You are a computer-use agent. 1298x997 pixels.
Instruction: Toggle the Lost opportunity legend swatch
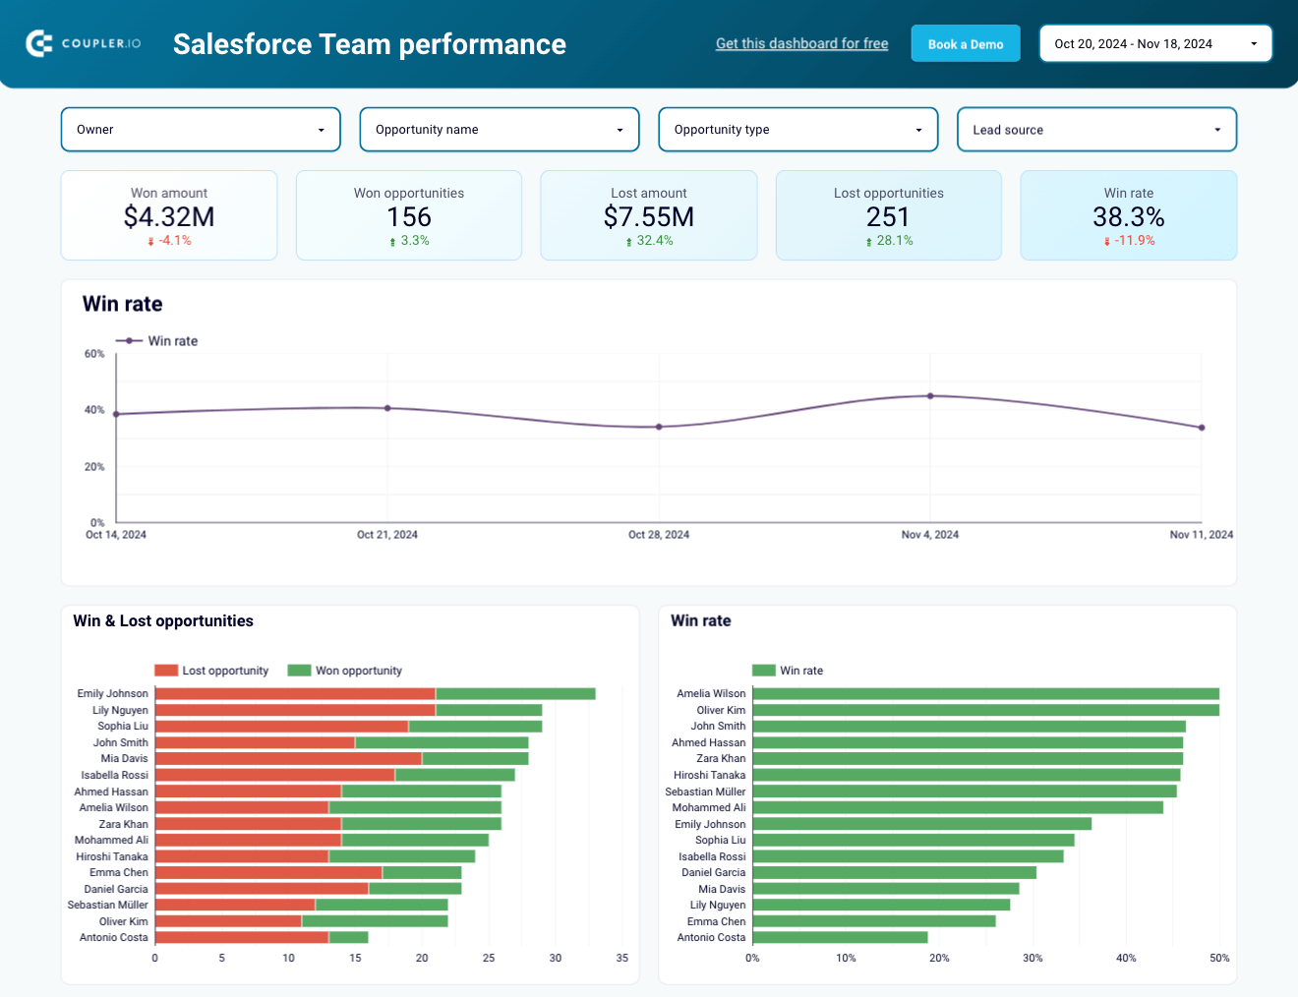(x=166, y=671)
